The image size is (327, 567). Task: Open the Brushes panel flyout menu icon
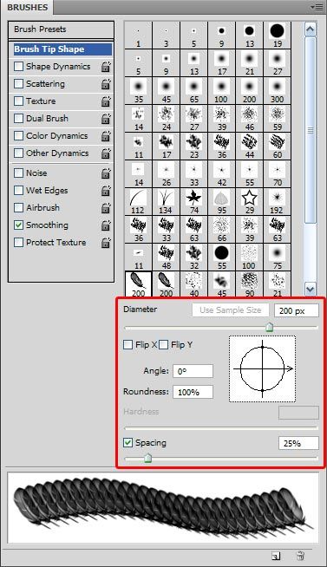click(x=317, y=7)
